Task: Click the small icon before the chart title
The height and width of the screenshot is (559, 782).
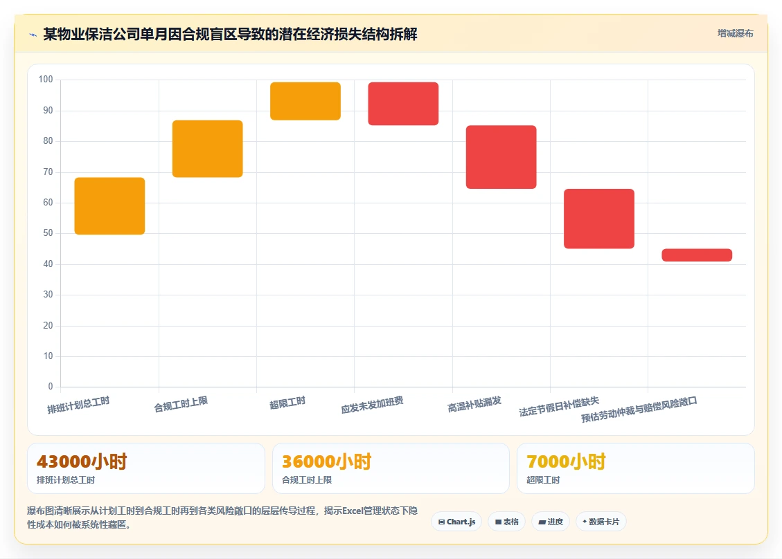Action: click(33, 35)
